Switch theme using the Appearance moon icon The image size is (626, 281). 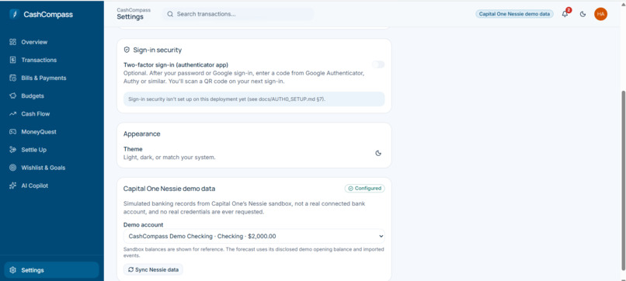[x=378, y=153]
